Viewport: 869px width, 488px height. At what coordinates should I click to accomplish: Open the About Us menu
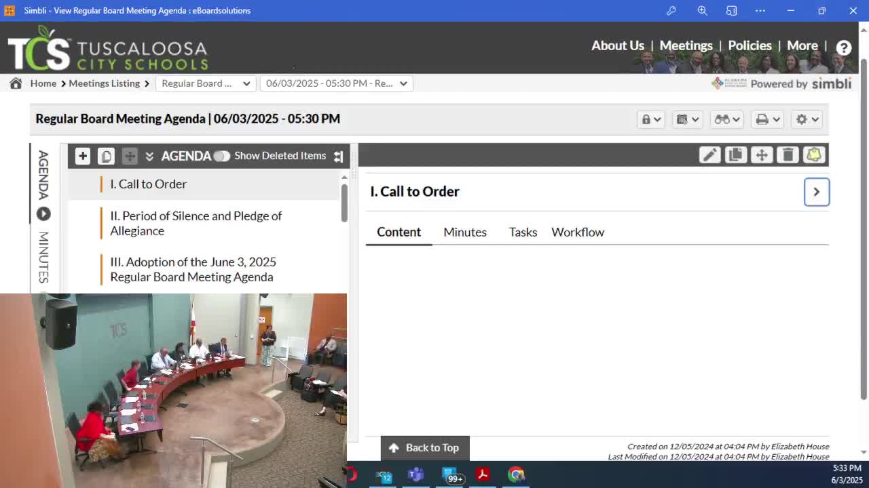pyautogui.click(x=618, y=45)
